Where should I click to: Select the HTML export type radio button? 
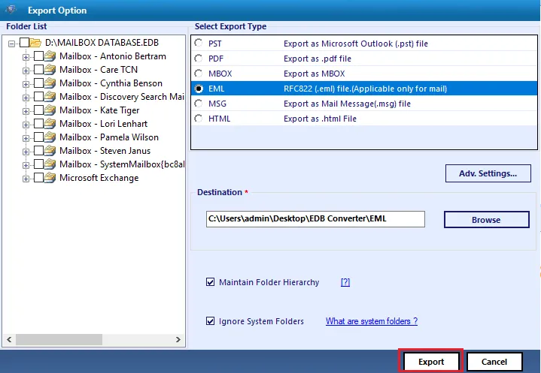[x=199, y=119]
